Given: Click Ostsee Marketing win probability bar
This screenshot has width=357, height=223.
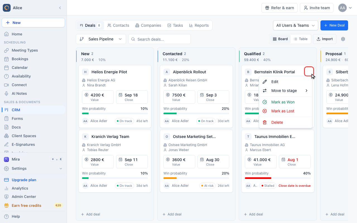Looking at the screenshot, I should (196, 178).
